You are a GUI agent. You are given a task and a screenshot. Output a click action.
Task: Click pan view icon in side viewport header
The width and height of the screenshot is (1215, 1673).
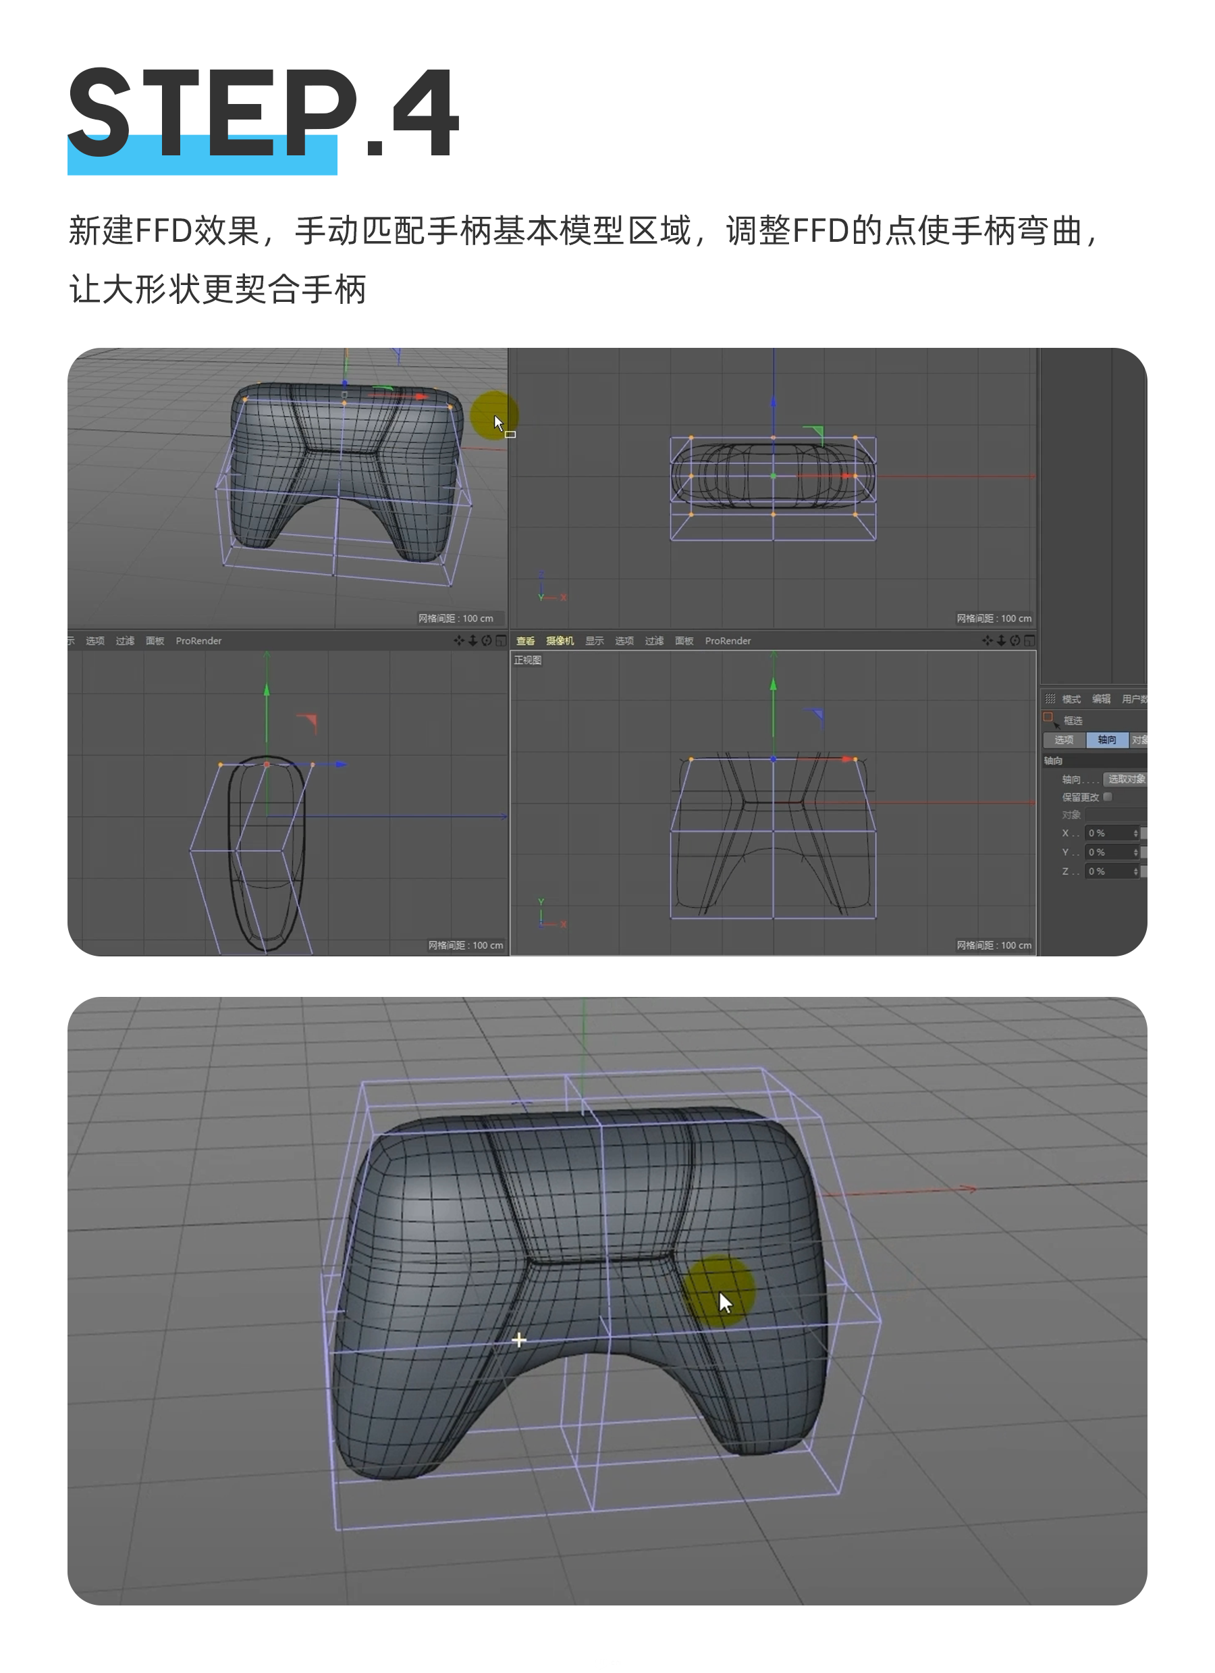458,640
